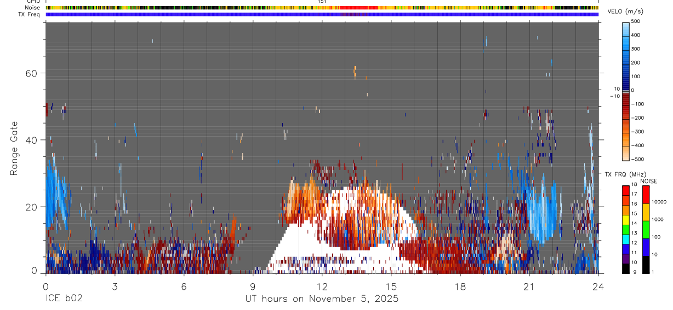The image size is (673, 310).
Task: Click the red top segment of NOISE color bar
Action: click(646, 195)
